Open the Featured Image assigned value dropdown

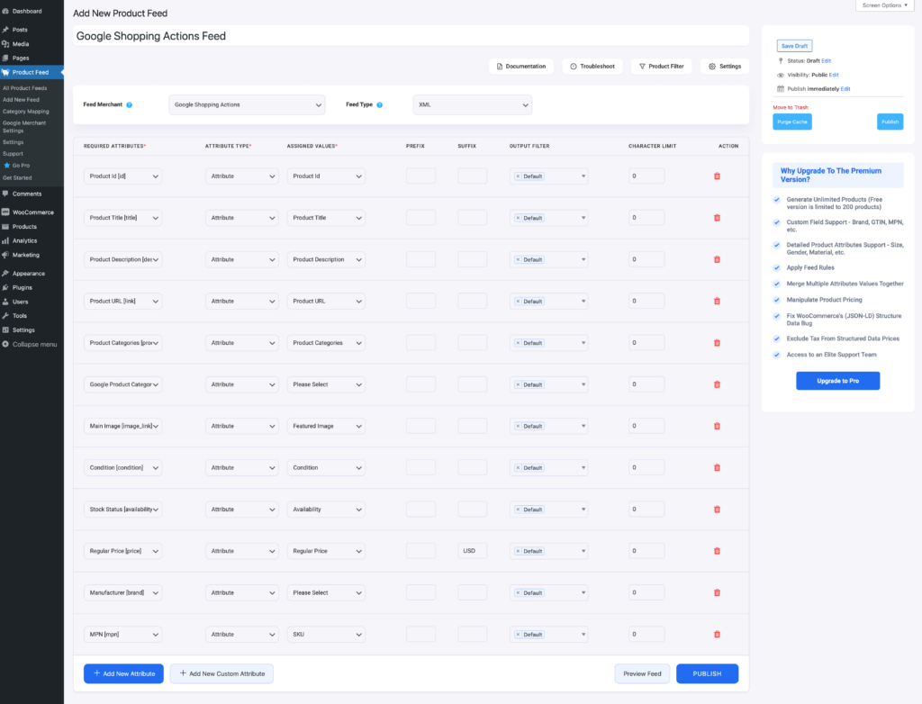pyautogui.click(x=326, y=426)
